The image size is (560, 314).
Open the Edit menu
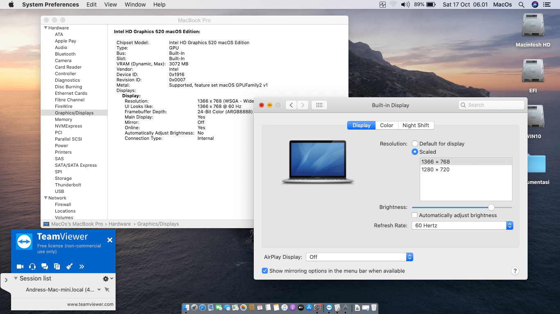tap(92, 4)
